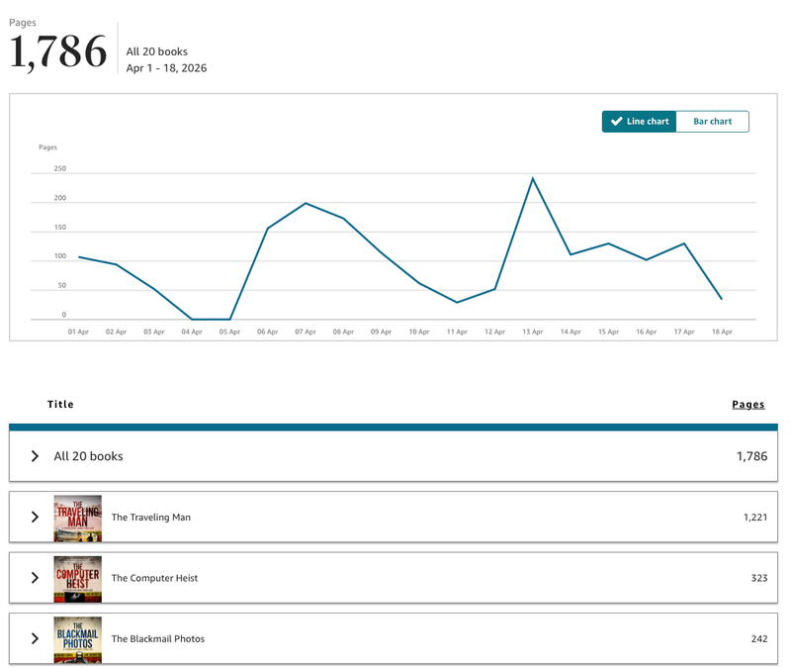Expand The Blackmail Photos row
Image resolution: width=791 pixels, height=668 pixels.
click(x=35, y=638)
